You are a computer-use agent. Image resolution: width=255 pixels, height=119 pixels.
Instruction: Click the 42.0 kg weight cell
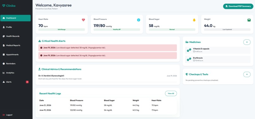pyautogui.click(x=136, y=110)
